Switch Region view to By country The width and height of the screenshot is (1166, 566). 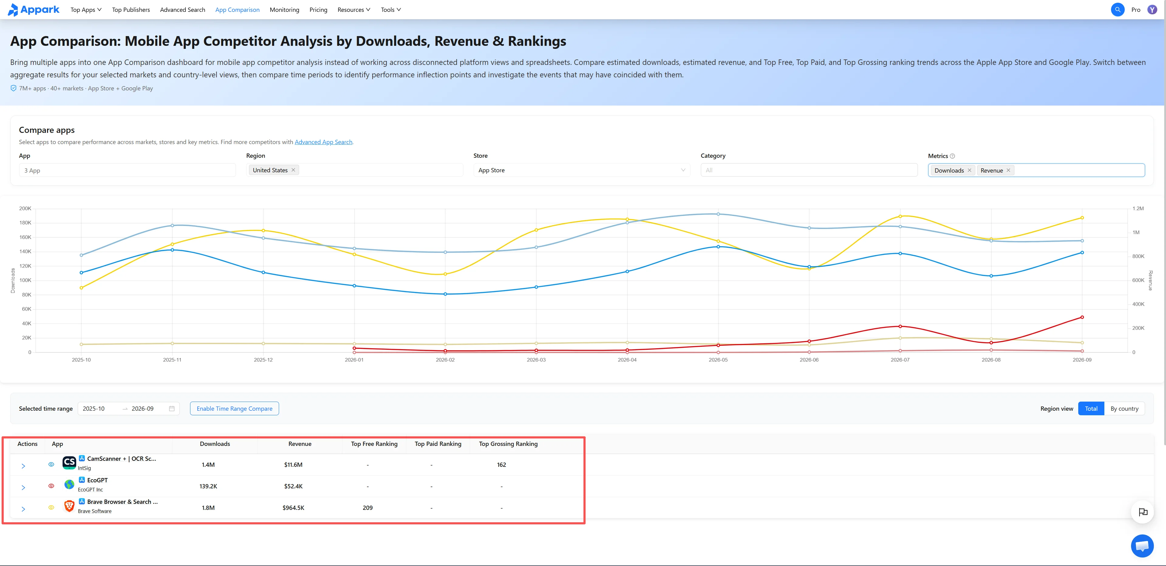pyautogui.click(x=1124, y=409)
